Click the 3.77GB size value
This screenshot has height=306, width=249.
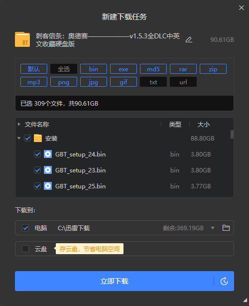pyautogui.click(x=201, y=186)
